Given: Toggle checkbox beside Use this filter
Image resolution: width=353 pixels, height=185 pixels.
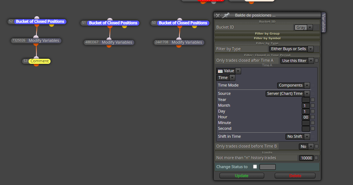Looking at the screenshot, I should pyautogui.click(x=317, y=60).
